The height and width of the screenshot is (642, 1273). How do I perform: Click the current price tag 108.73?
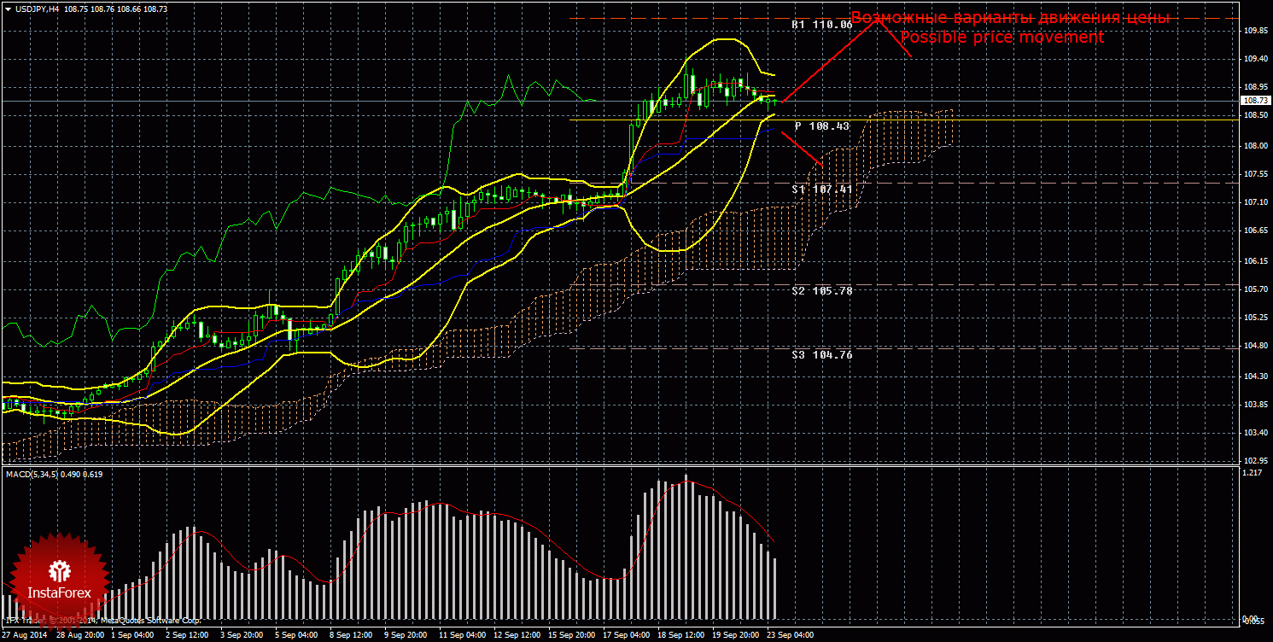(x=1255, y=101)
